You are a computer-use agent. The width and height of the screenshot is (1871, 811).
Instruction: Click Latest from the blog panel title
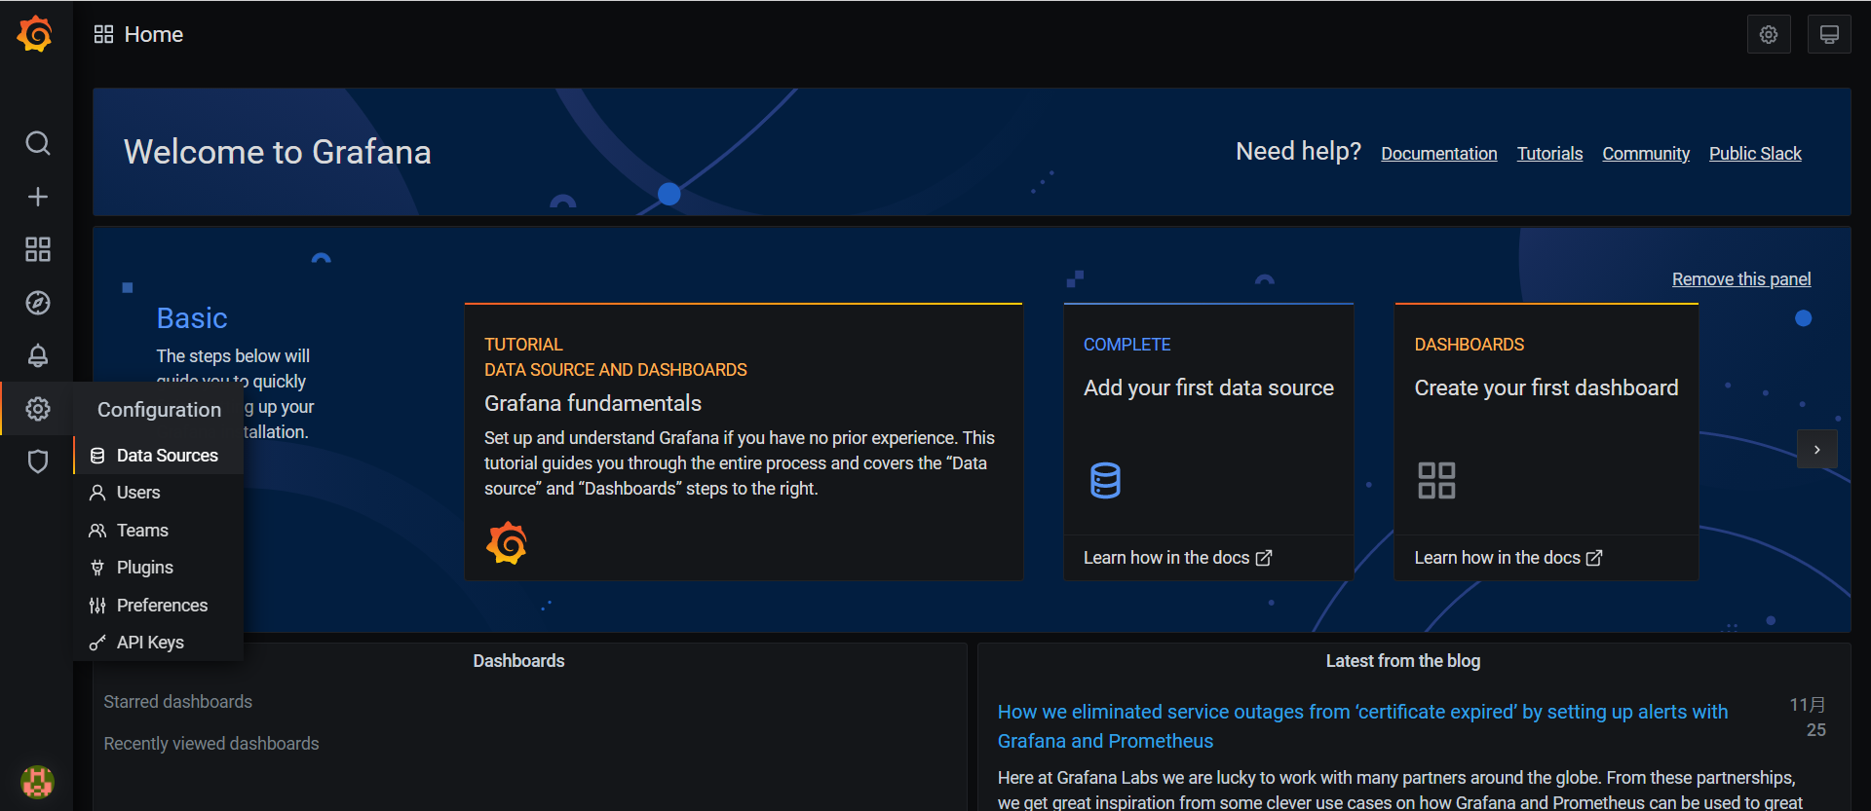pos(1402,661)
